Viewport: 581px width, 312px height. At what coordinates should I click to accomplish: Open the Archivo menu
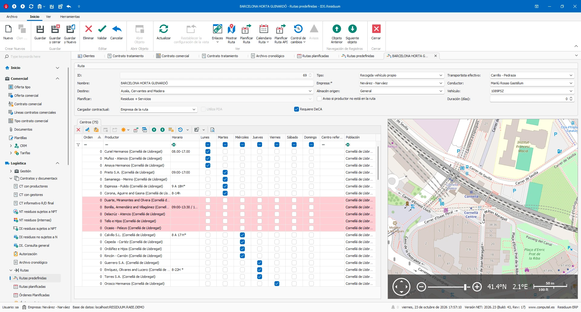(12, 17)
